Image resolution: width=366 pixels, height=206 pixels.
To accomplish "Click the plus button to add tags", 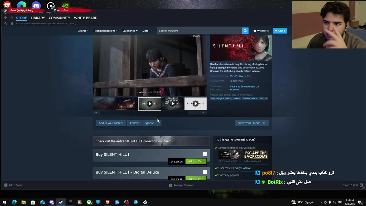I will click(266, 98).
